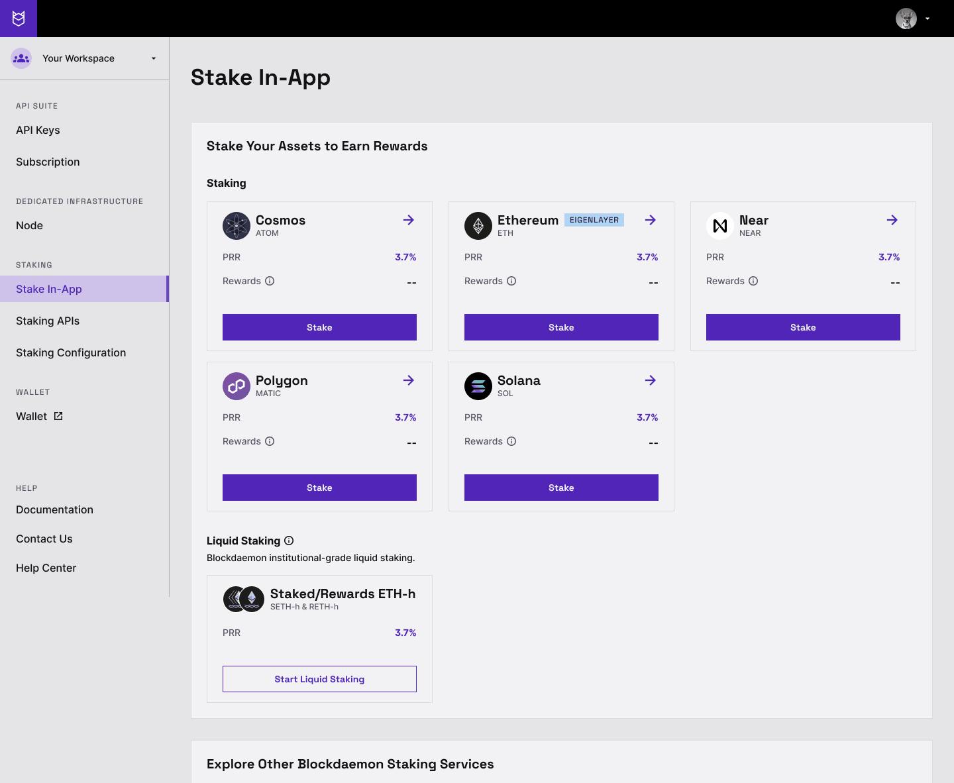Click the EIGENLAYER badge on Ethereum
This screenshot has width=954, height=783.
tap(594, 220)
